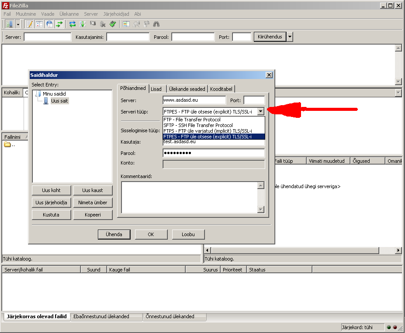Toggle the local directory tree icon

tap(39, 24)
